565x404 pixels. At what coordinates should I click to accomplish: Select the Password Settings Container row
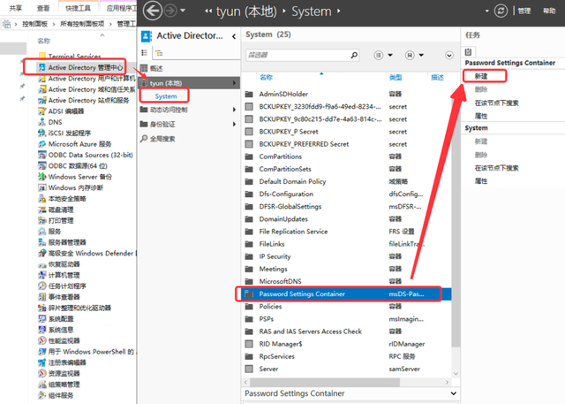pos(347,294)
